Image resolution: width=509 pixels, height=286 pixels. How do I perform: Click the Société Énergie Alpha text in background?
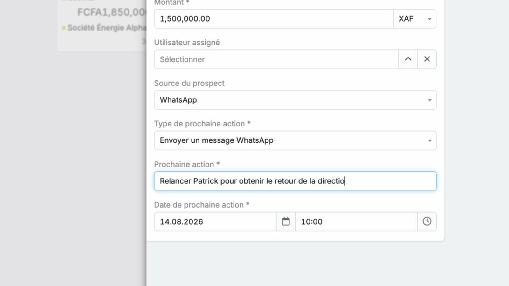pos(107,28)
